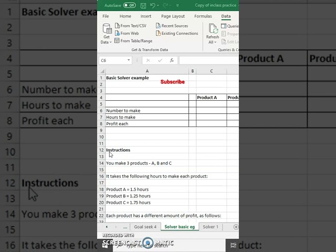This screenshot has height=252, width=336.
Task: Click the Windows Task View icon
Action: [x=233, y=245]
